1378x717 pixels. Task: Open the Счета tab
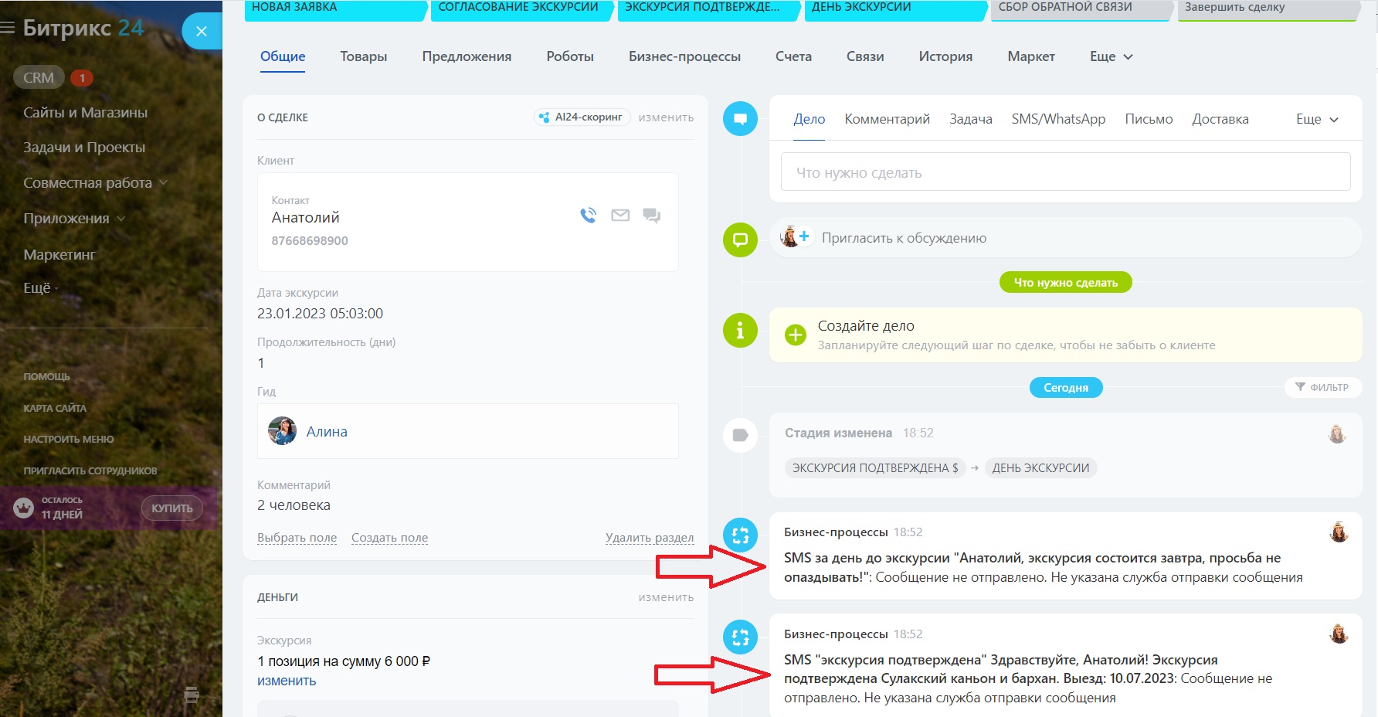click(x=793, y=56)
